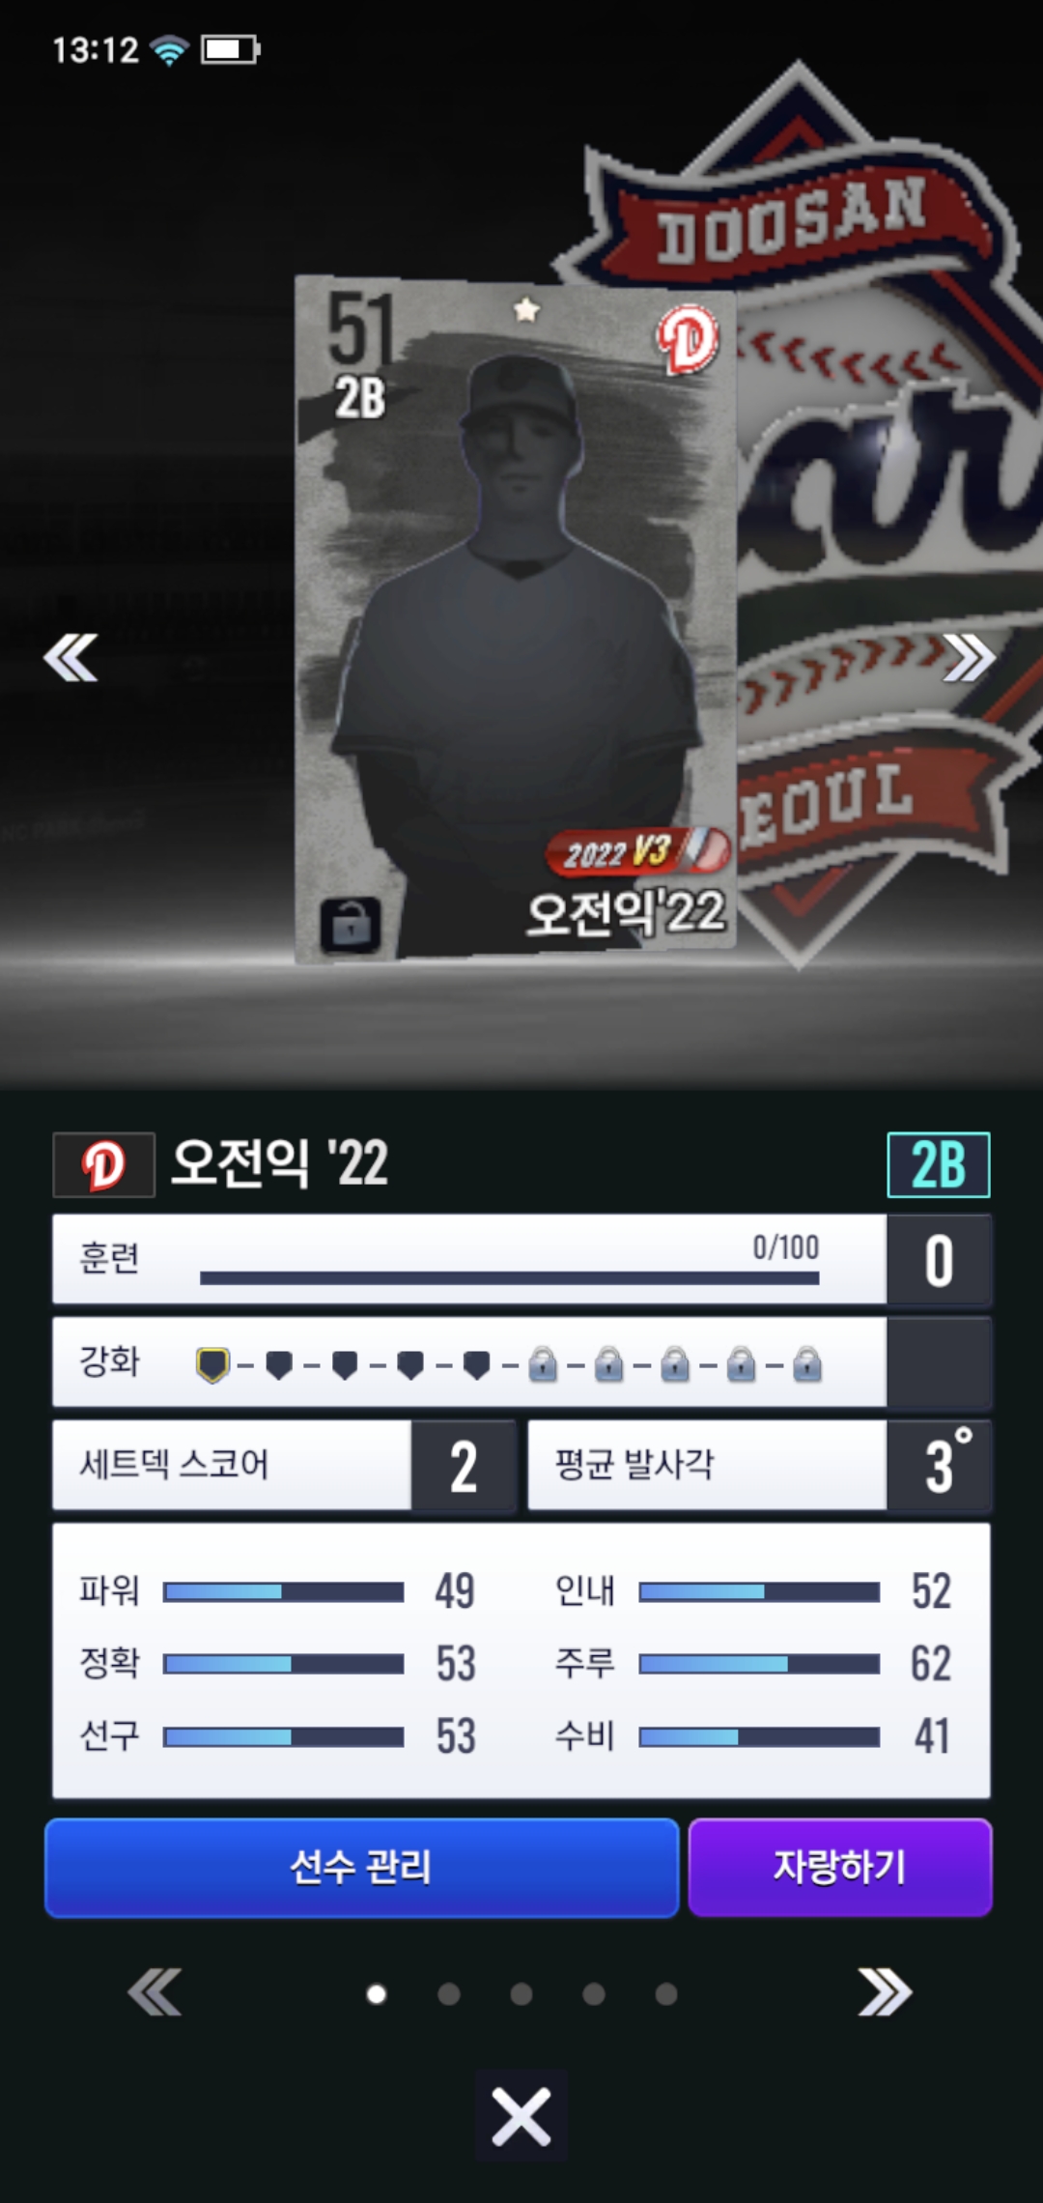The height and width of the screenshot is (2203, 1043).
Task: Open 선수 관리 player management
Action: (362, 1867)
